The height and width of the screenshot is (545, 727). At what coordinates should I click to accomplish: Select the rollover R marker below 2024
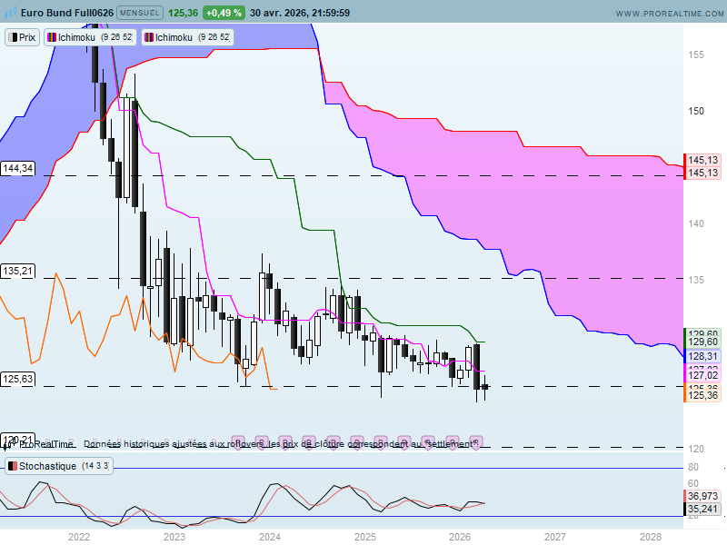click(x=261, y=442)
